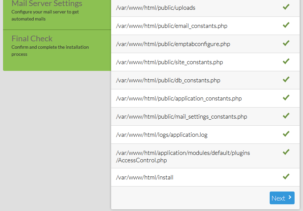Open the Mail Server Settings step
Viewport: 303px width, 211px height.
coord(47,4)
